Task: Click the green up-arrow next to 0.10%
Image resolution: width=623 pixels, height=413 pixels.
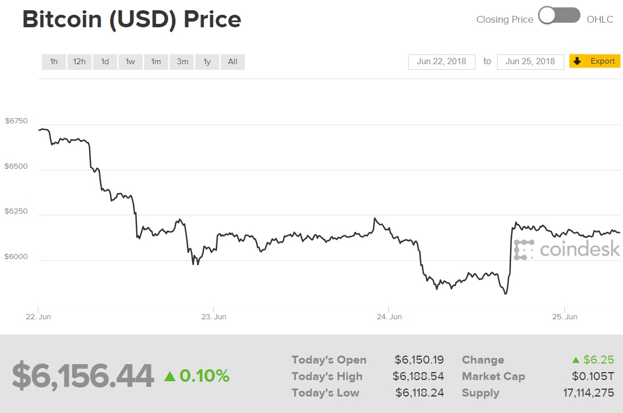Action: tap(170, 375)
